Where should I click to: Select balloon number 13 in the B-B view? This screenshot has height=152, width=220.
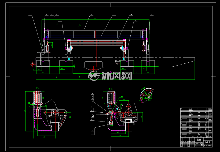click(93, 134)
